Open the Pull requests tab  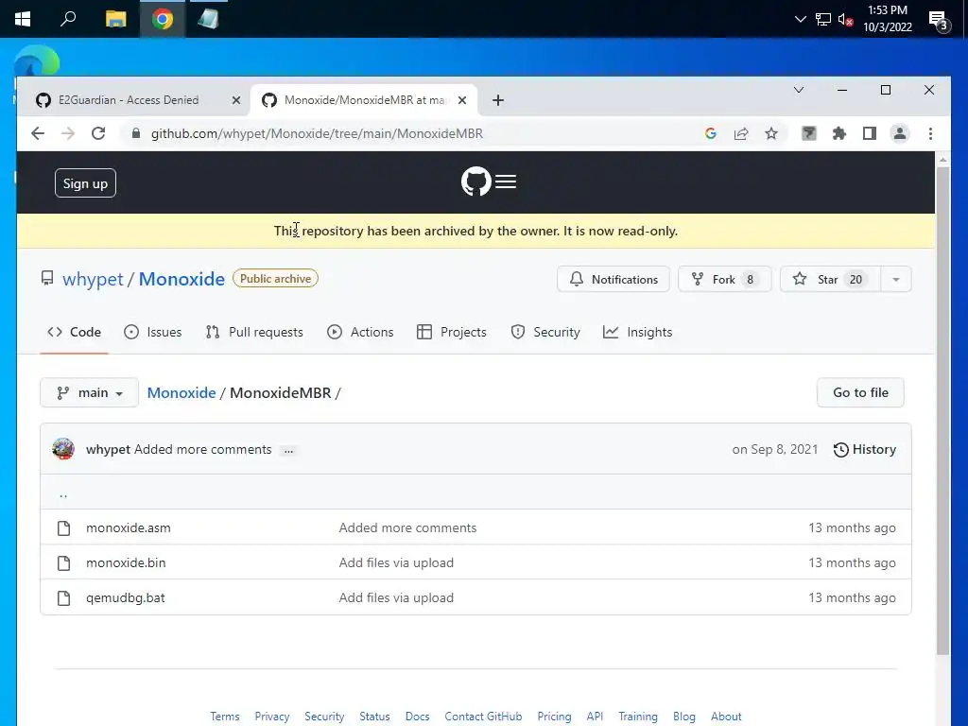point(254,332)
